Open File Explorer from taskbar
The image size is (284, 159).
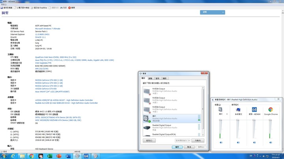[22, 156]
